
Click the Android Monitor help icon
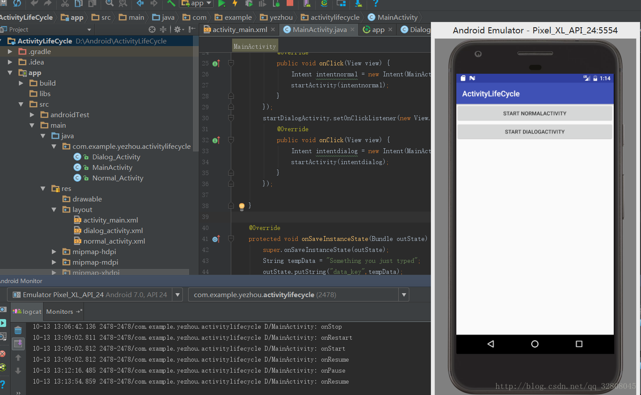coord(3,384)
